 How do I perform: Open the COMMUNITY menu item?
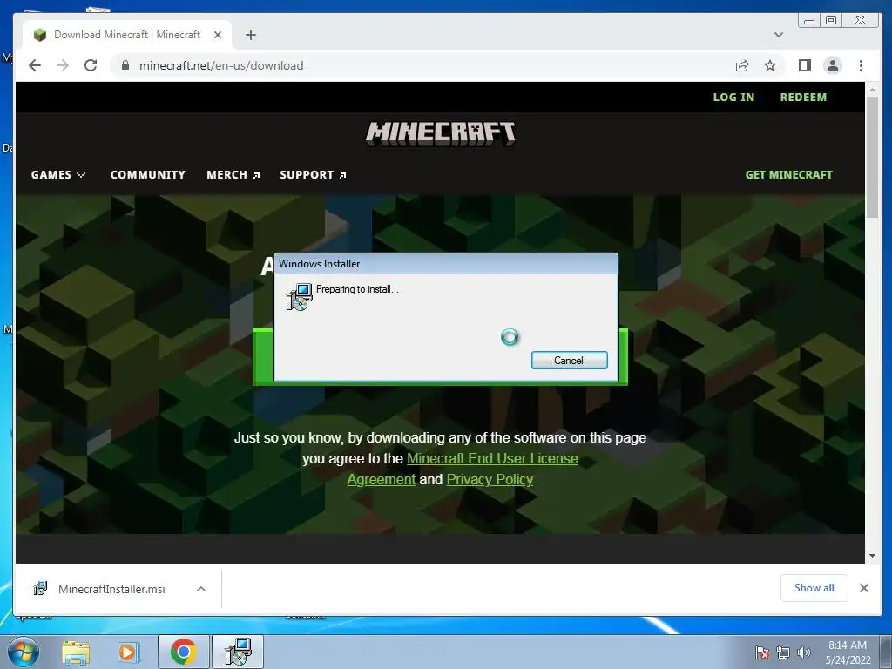(147, 174)
